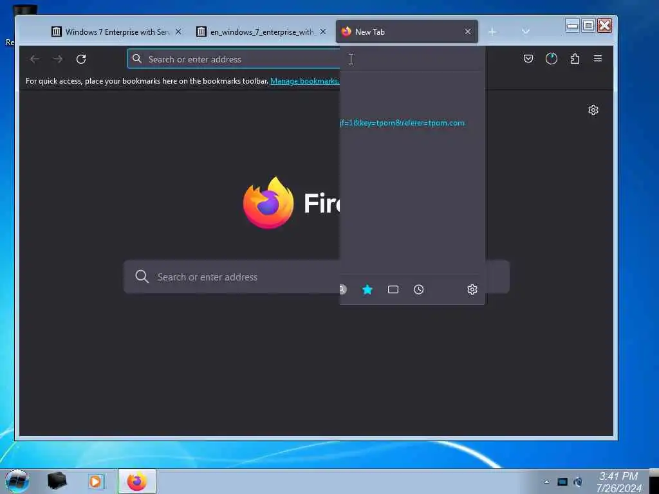
Task: Reload the current page
Action: pyautogui.click(x=81, y=59)
